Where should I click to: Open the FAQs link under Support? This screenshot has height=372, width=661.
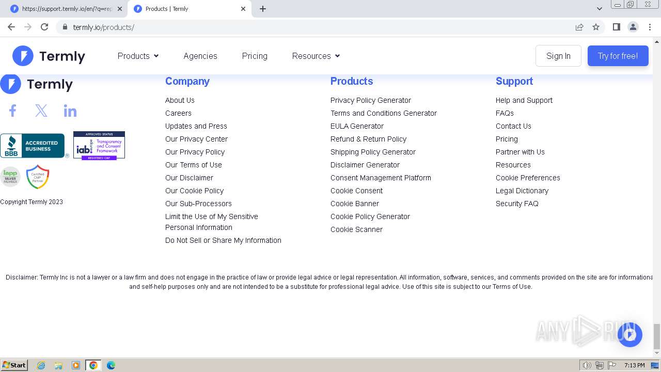click(505, 113)
